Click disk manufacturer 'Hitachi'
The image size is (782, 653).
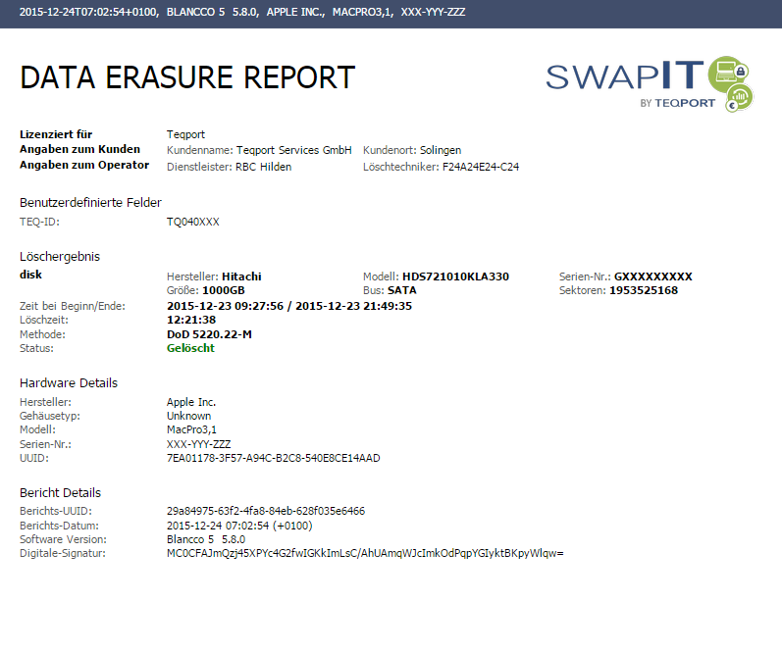click(241, 276)
